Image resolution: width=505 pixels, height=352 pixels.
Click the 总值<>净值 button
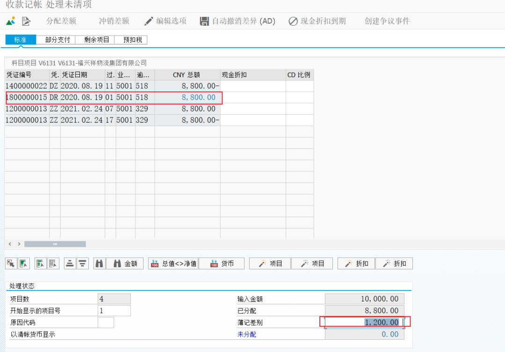[173, 264]
